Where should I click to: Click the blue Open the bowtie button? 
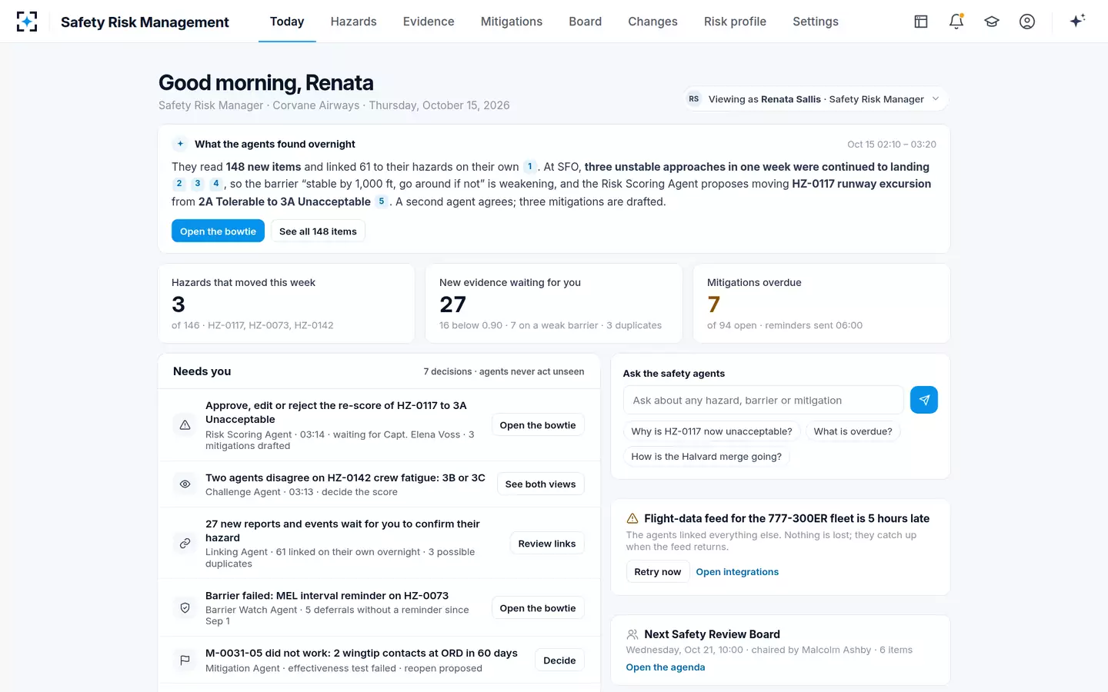pyautogui.click(x=218, y=231)
